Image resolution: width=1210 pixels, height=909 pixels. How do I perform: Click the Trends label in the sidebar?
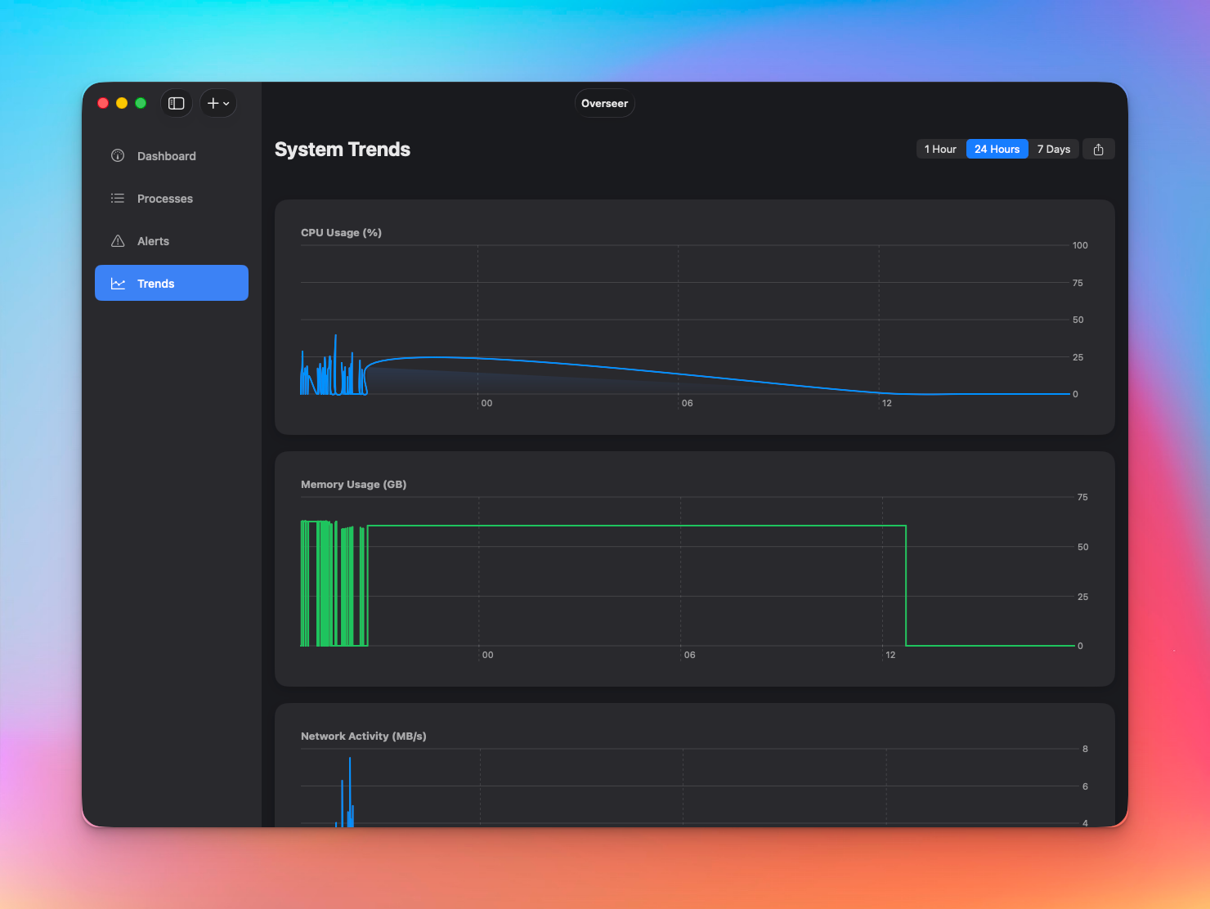[156, 283]
